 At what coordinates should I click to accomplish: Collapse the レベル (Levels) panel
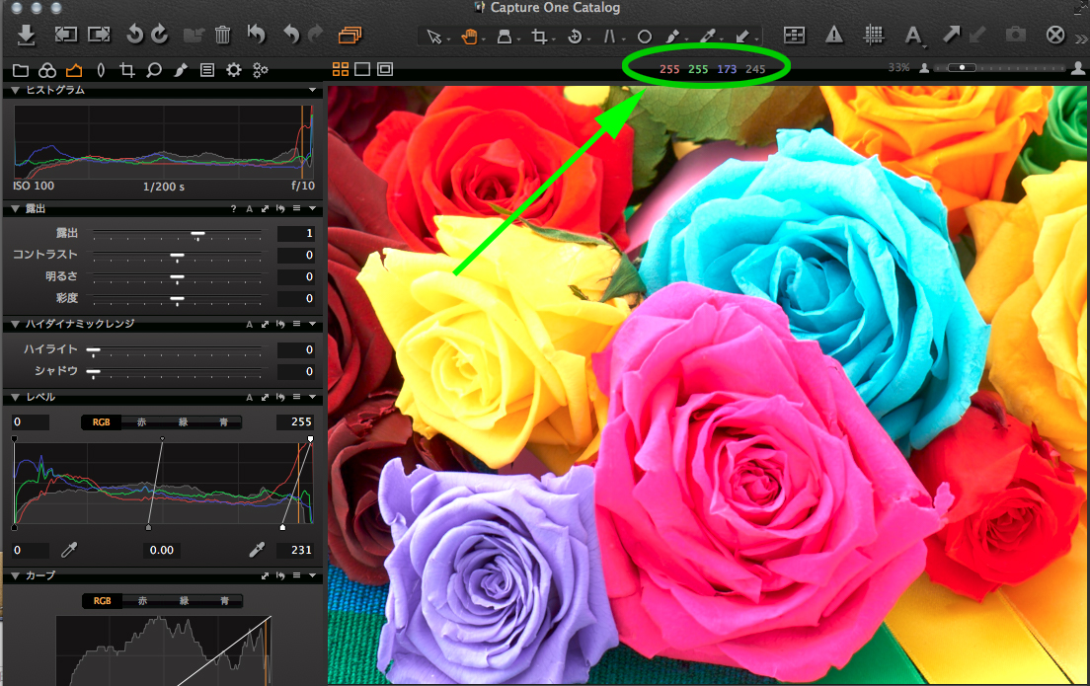point(15,397)
